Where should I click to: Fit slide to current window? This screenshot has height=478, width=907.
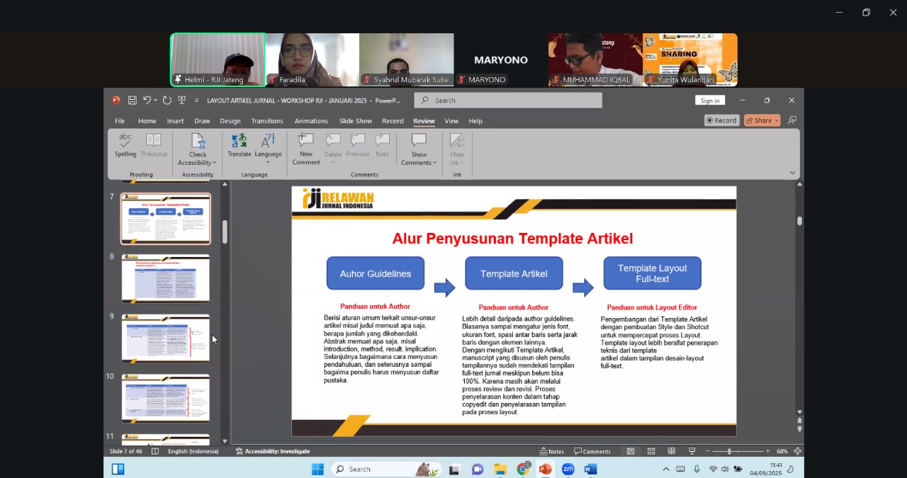pyautogui.click(x=797, y=451)
